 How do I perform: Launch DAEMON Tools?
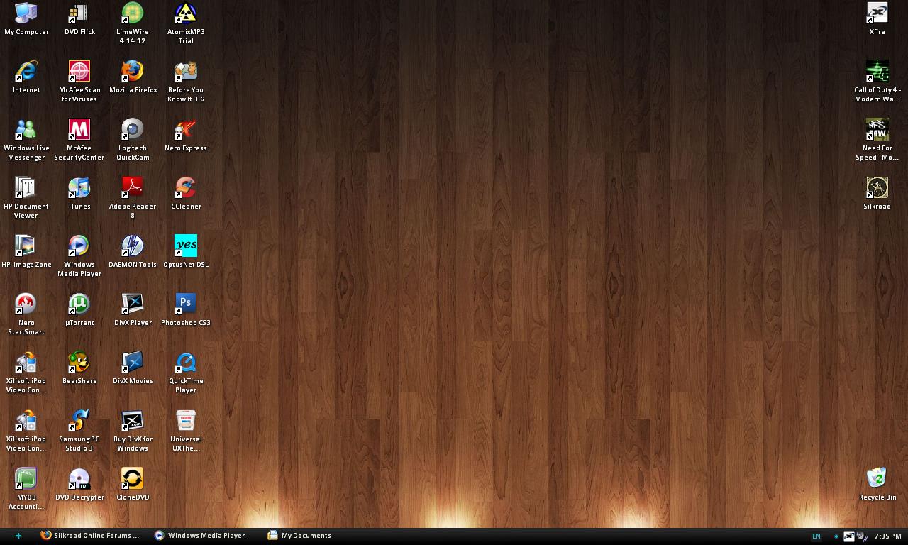tap(133, 245)
